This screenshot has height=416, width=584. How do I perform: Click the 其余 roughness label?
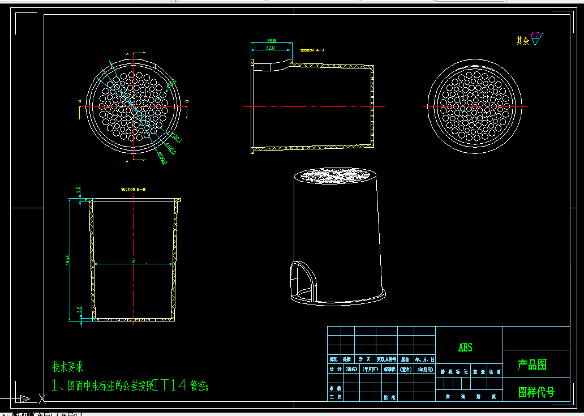(x=522, y=41)
